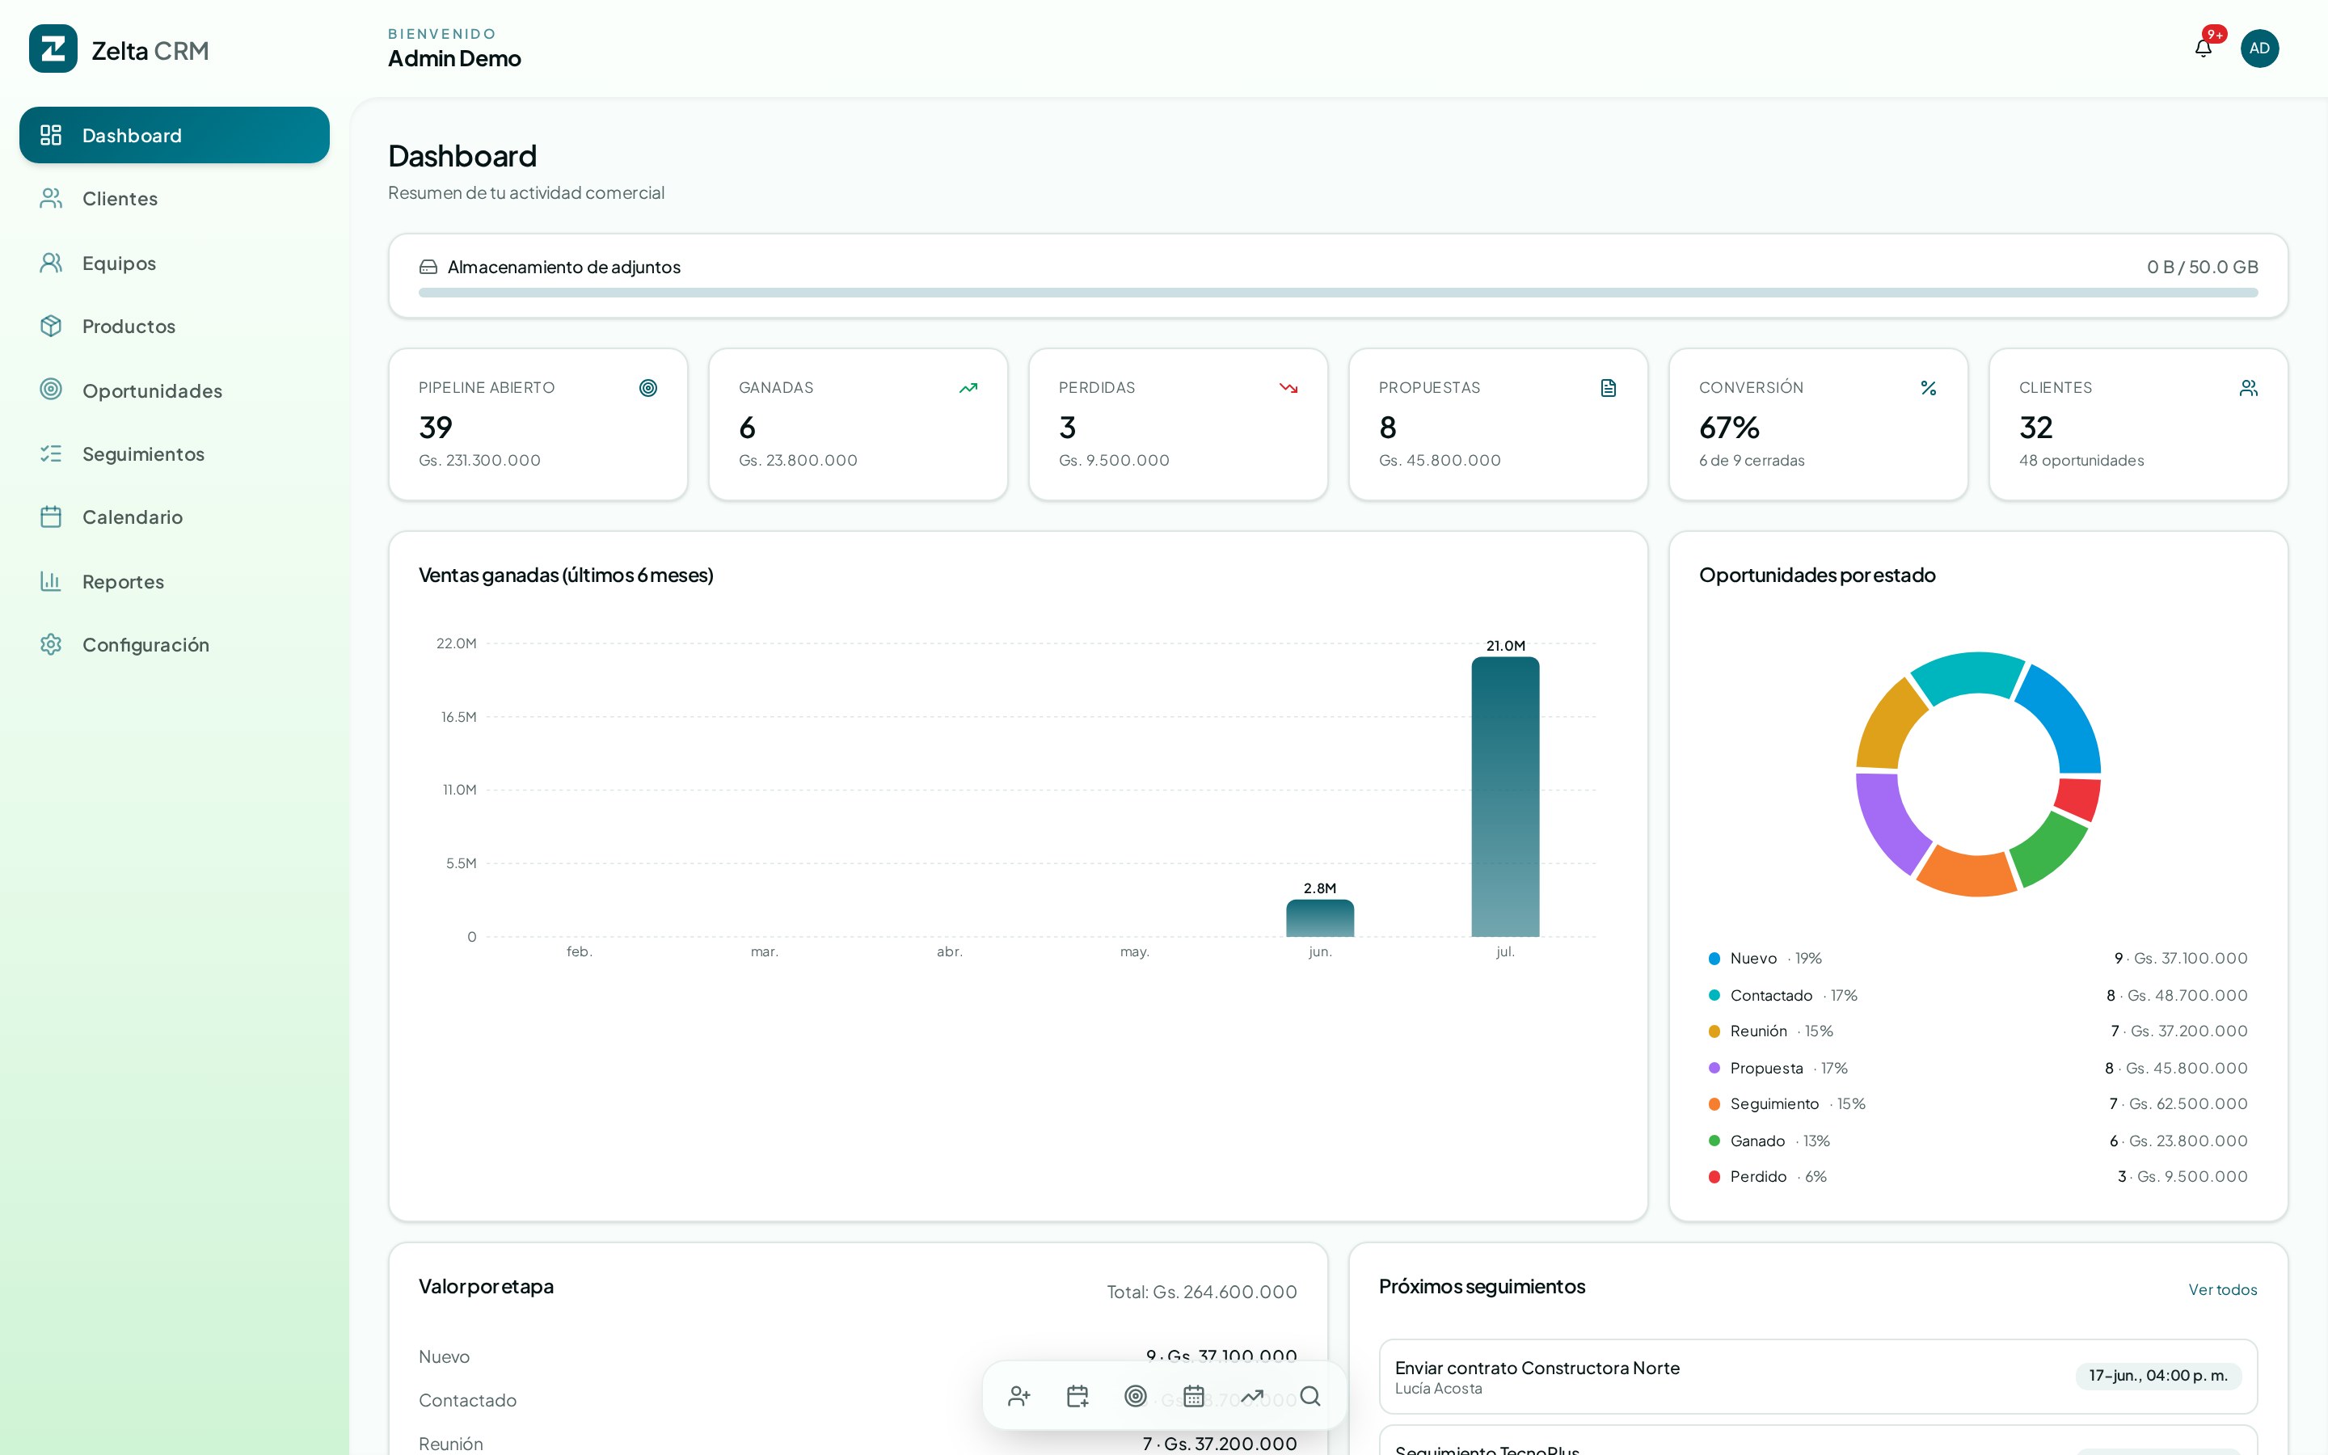
Task: Click the 0 B / 50.0 GB storage value
Action: tap(2202, 268)
